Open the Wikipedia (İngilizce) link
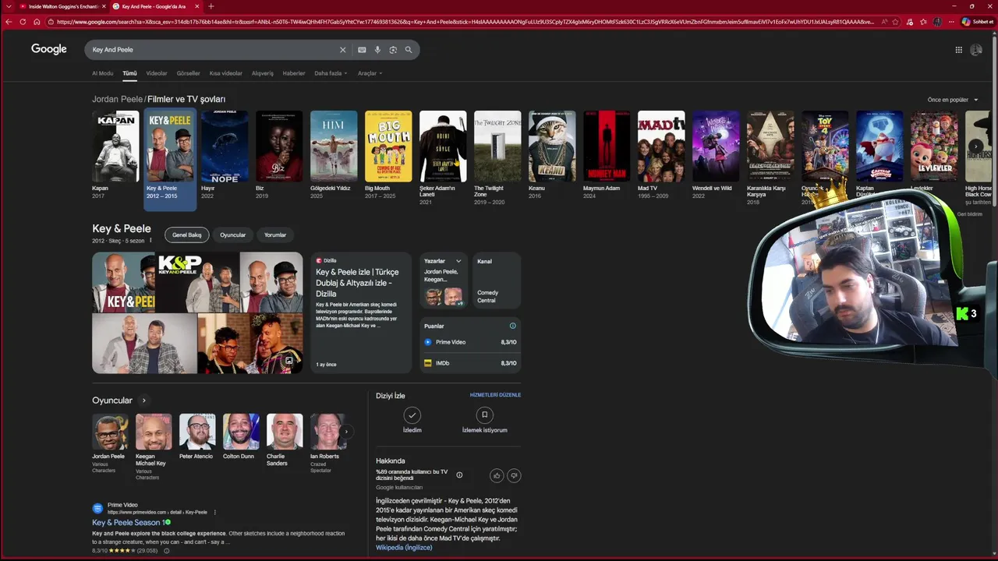 [x=404, y=548]
